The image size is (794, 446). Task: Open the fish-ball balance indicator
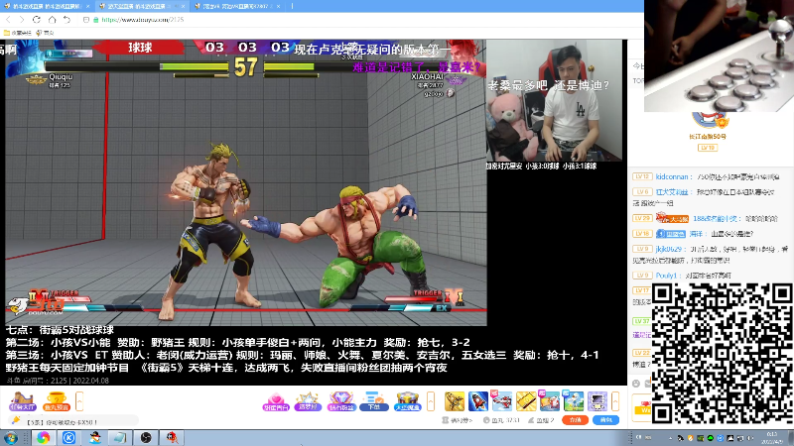pos(501,420)
